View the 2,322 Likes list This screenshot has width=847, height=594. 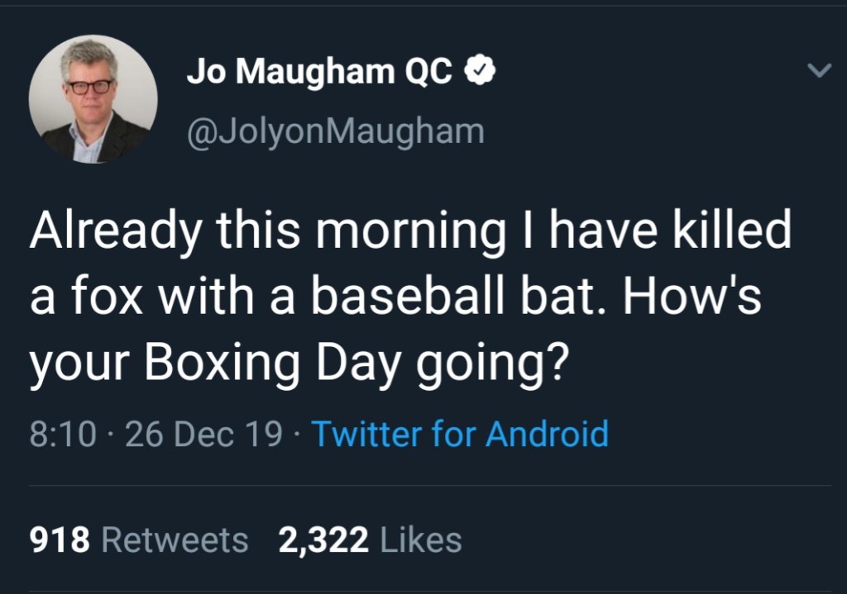click(370, 540)
